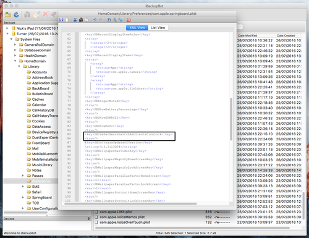This screenshot has height=238, width=309.
Task: Click the duplicate backup toolbar icon
Action: (x=27, y=14)
